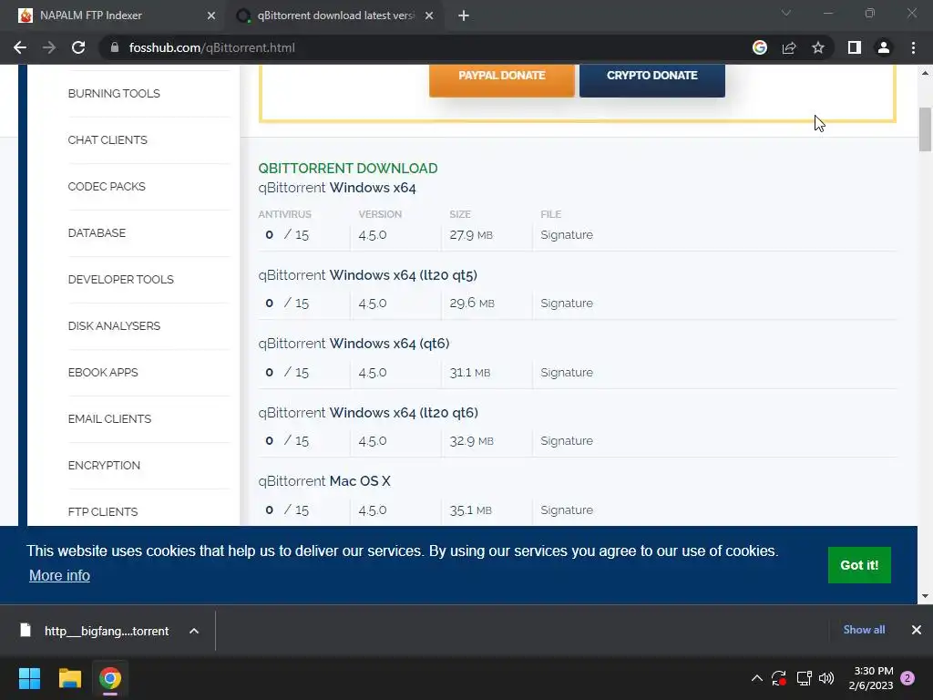The width and height of the screenshot is (933, 700).
Task: Download qBittorrent Windows x64 (lt20 qt6)
Action: [368, 413]
